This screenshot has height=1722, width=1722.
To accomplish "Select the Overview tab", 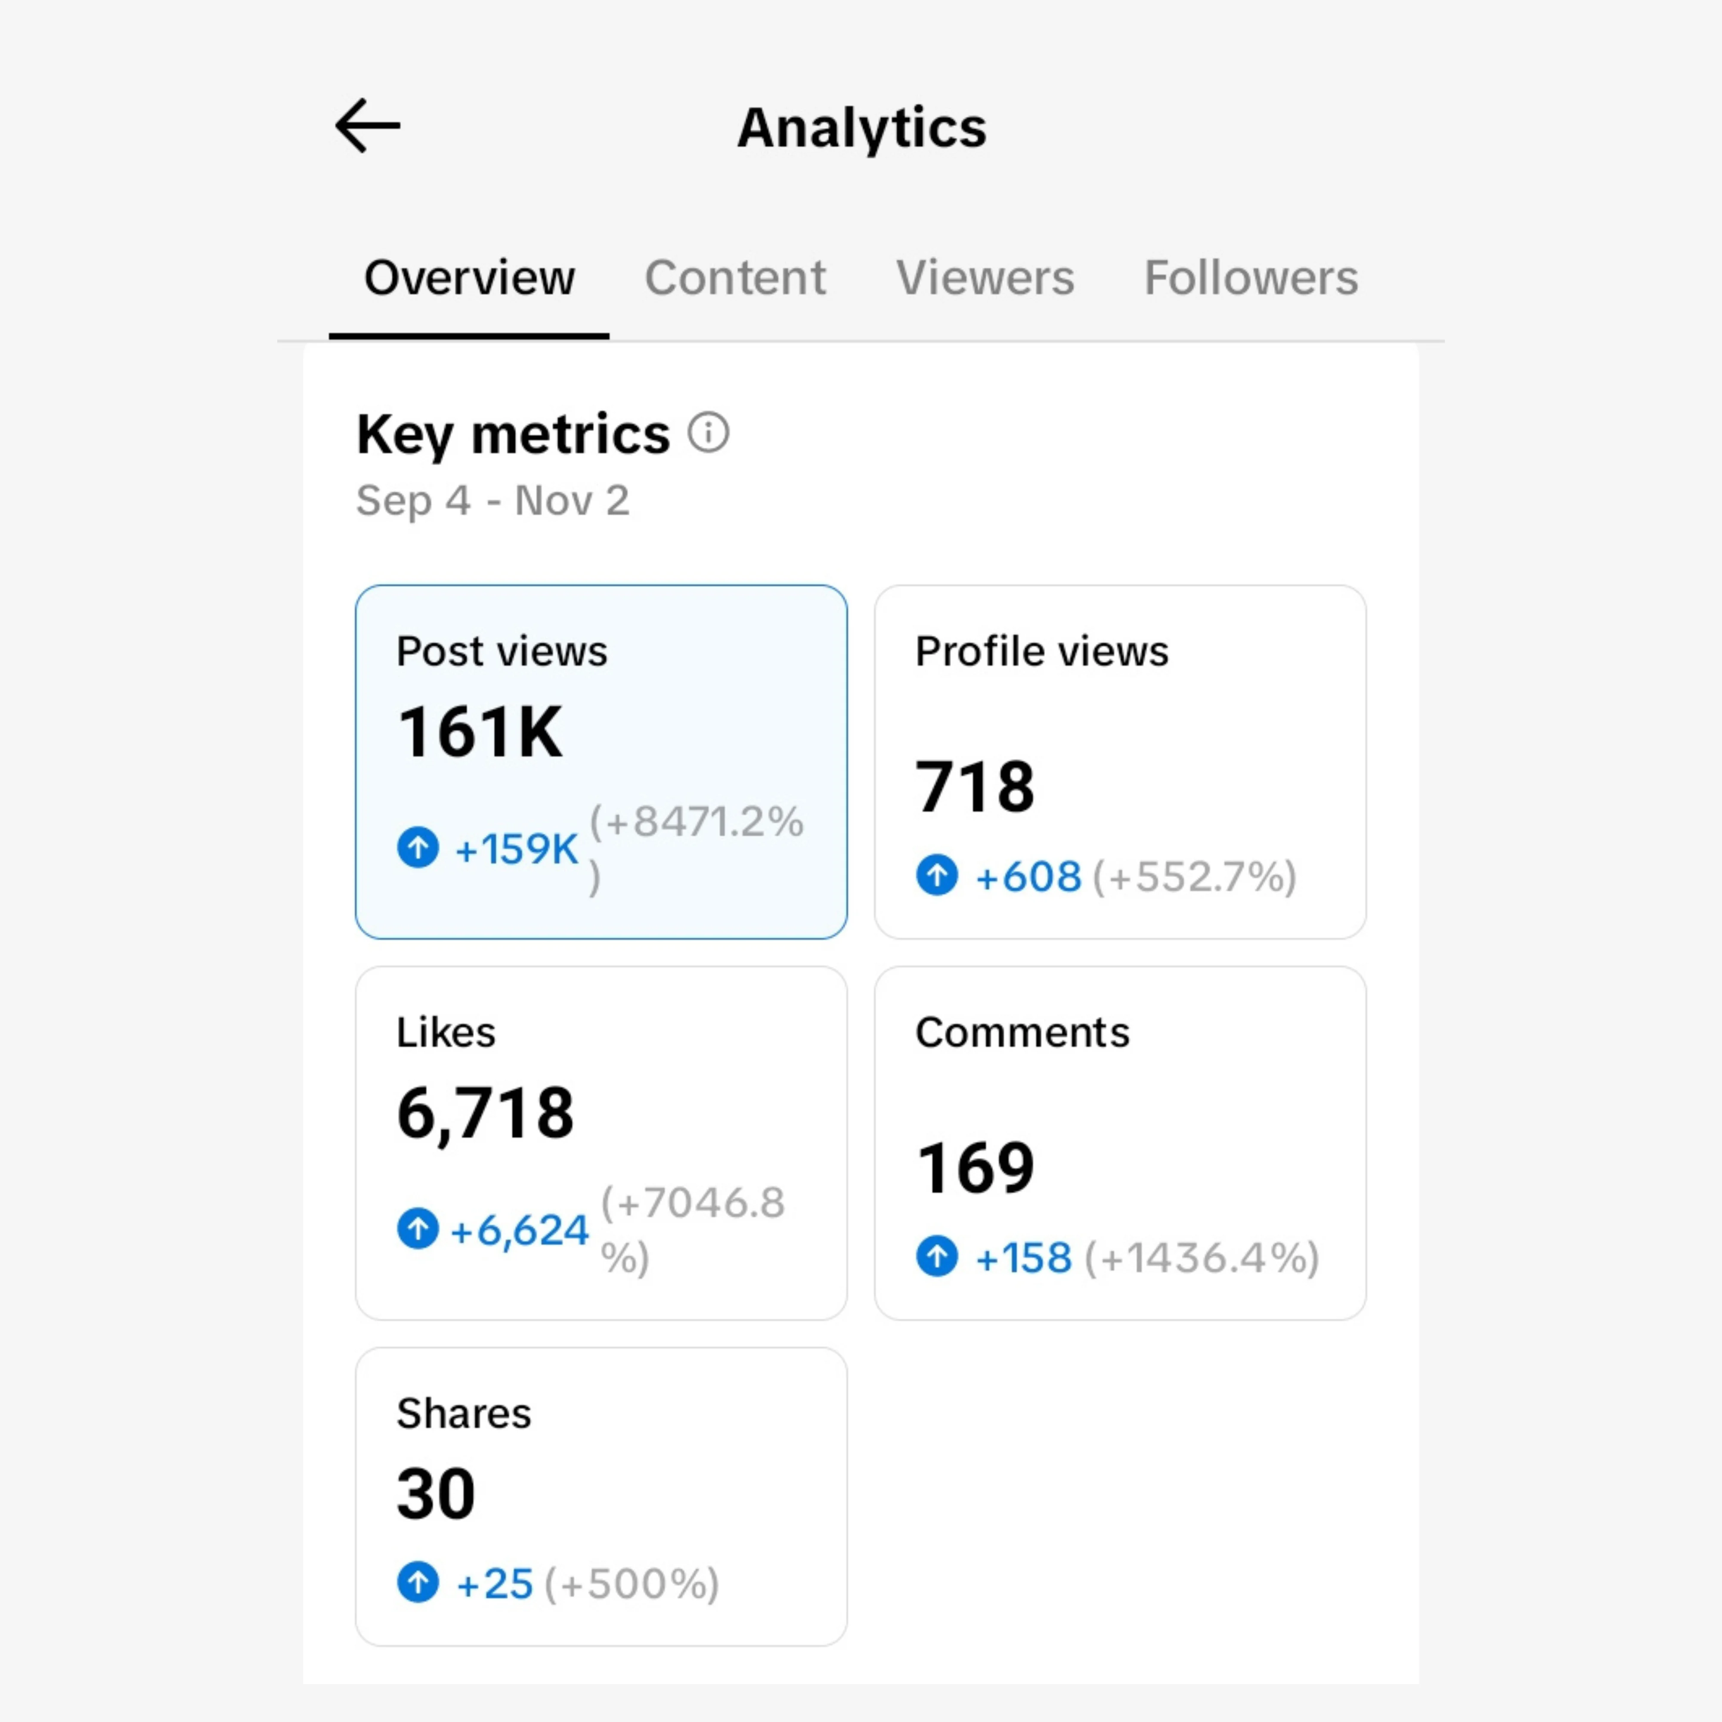I will click(x=469, y=277).
